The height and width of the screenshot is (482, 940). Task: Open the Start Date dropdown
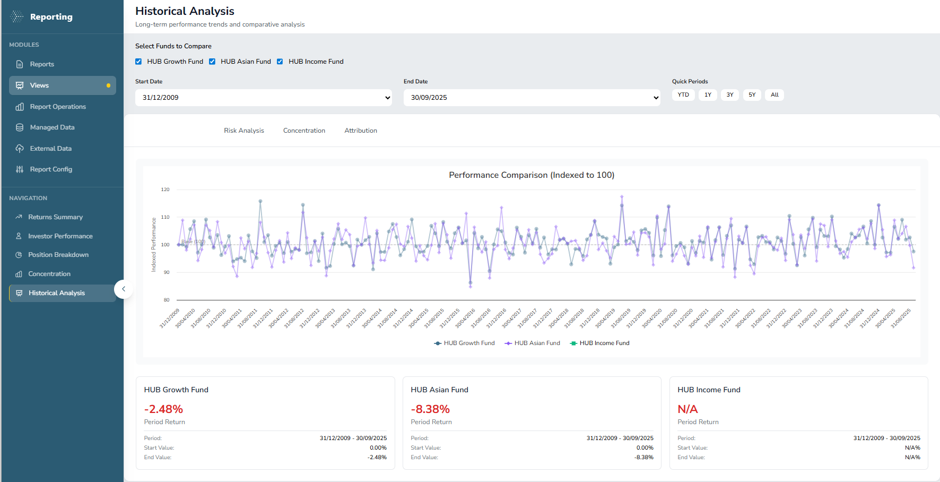tap(264, 98)
